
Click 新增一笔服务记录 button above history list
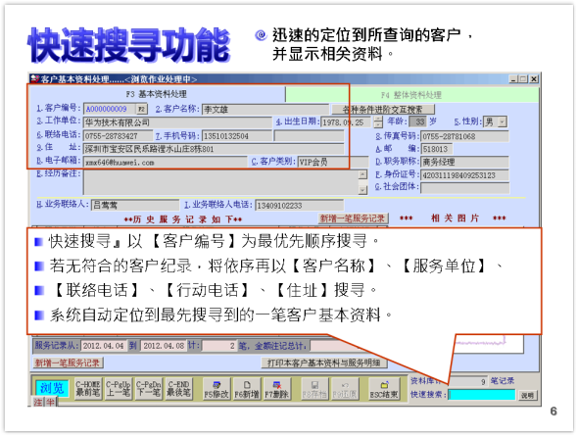click(353, 218)
